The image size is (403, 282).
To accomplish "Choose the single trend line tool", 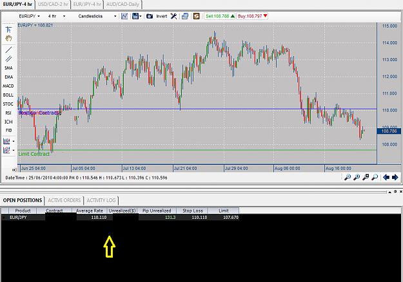I will [x=8, y=50].
